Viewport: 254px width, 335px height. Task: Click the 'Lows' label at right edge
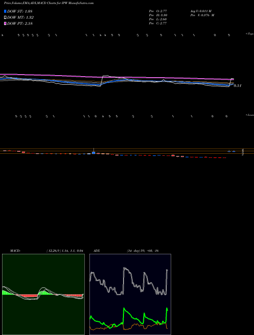coord(250,115)
